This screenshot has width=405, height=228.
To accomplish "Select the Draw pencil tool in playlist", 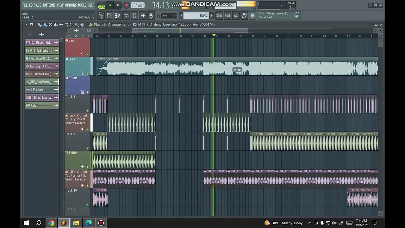I will pyautogui.click(x=40, y=24).
